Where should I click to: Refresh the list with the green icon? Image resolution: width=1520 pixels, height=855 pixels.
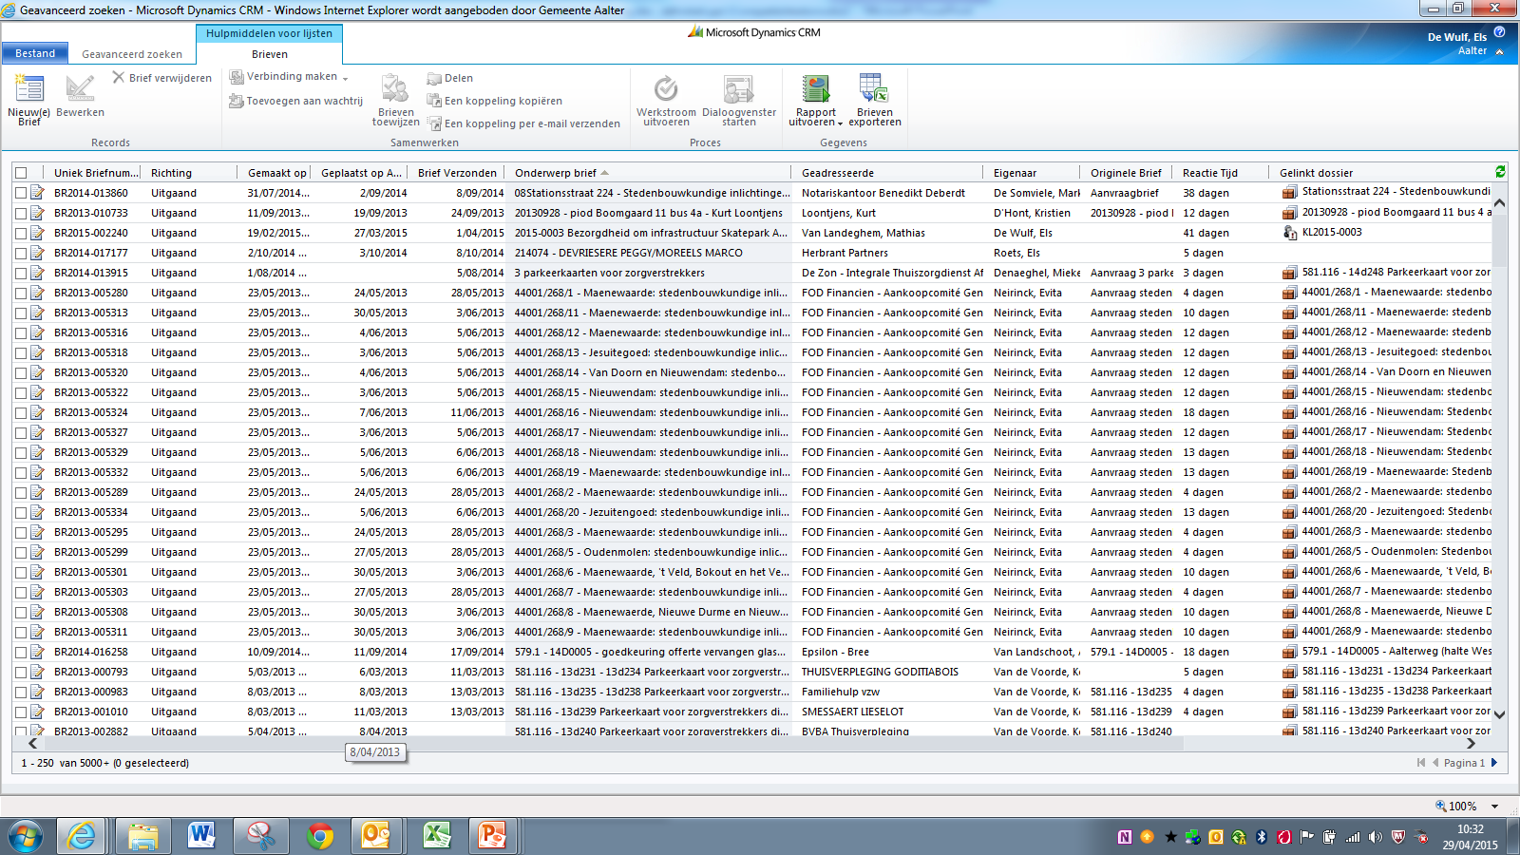[1500, 172]
